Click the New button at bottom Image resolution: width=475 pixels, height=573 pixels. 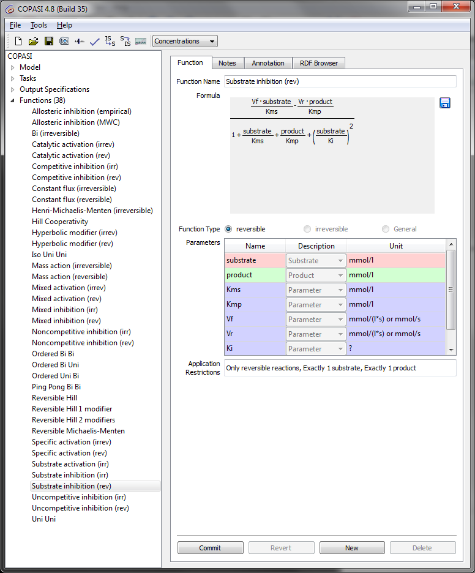point(352,548)
